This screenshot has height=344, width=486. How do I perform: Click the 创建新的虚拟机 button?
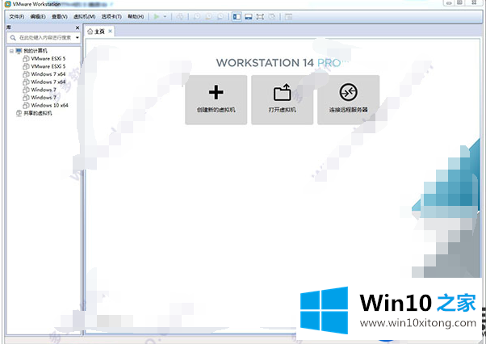coord(216,100)
